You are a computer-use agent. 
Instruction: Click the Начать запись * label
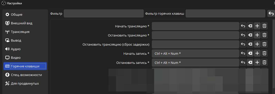pyautogui.click(x=136, y=53)
